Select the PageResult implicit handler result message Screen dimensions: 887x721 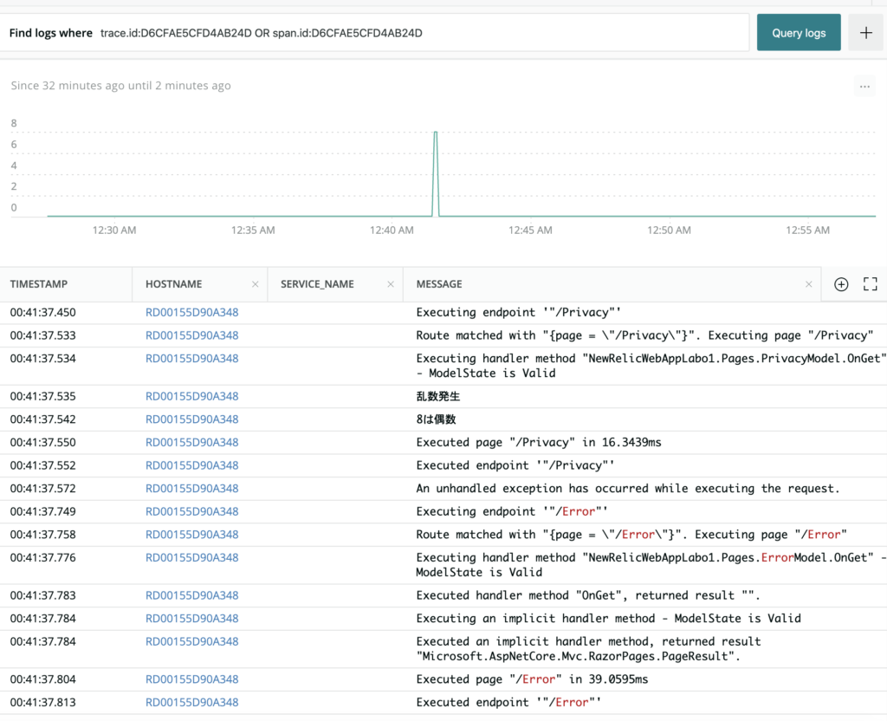(x=588, y=648)
